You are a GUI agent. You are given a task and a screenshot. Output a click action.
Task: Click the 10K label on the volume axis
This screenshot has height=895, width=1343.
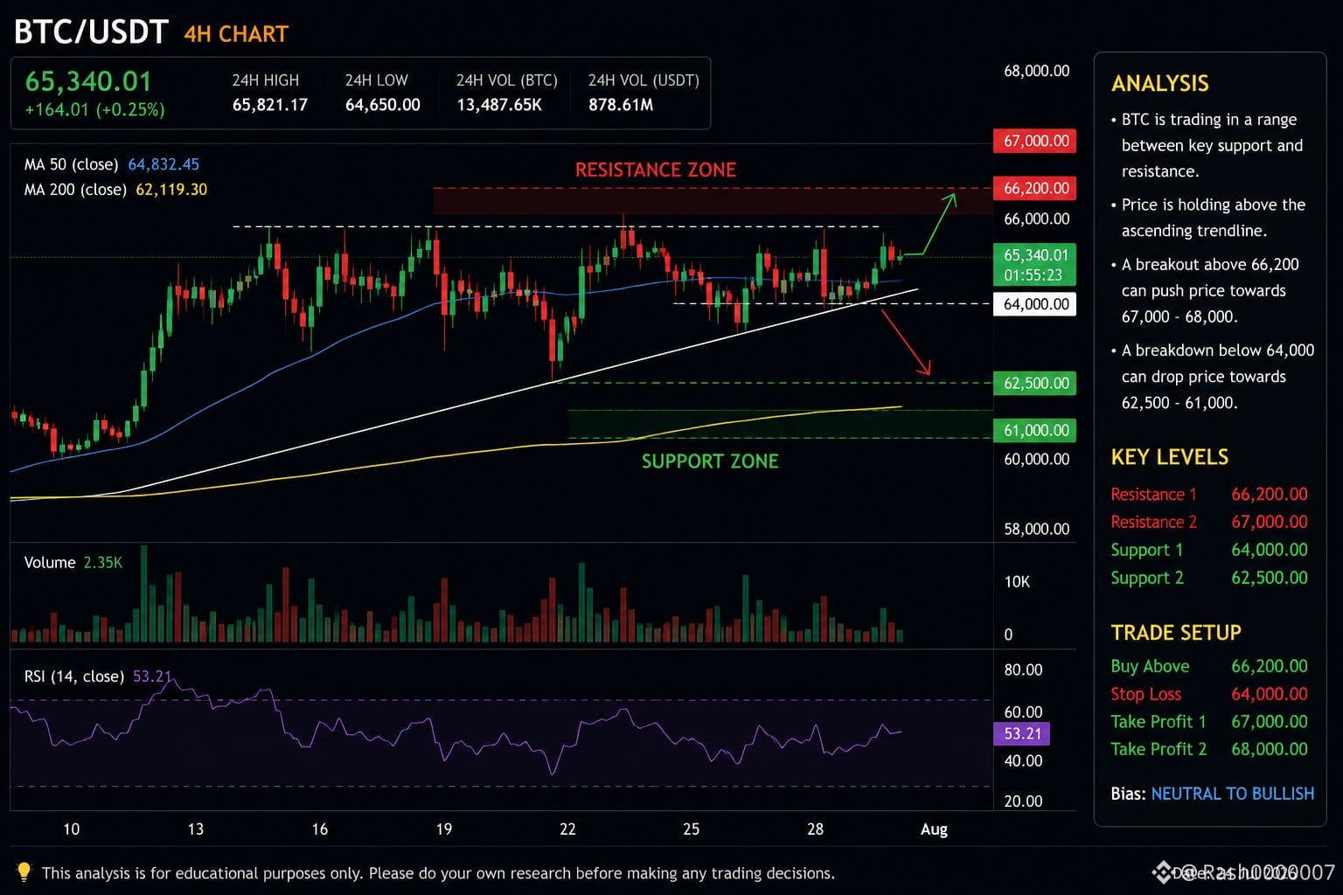[1017, 582]
